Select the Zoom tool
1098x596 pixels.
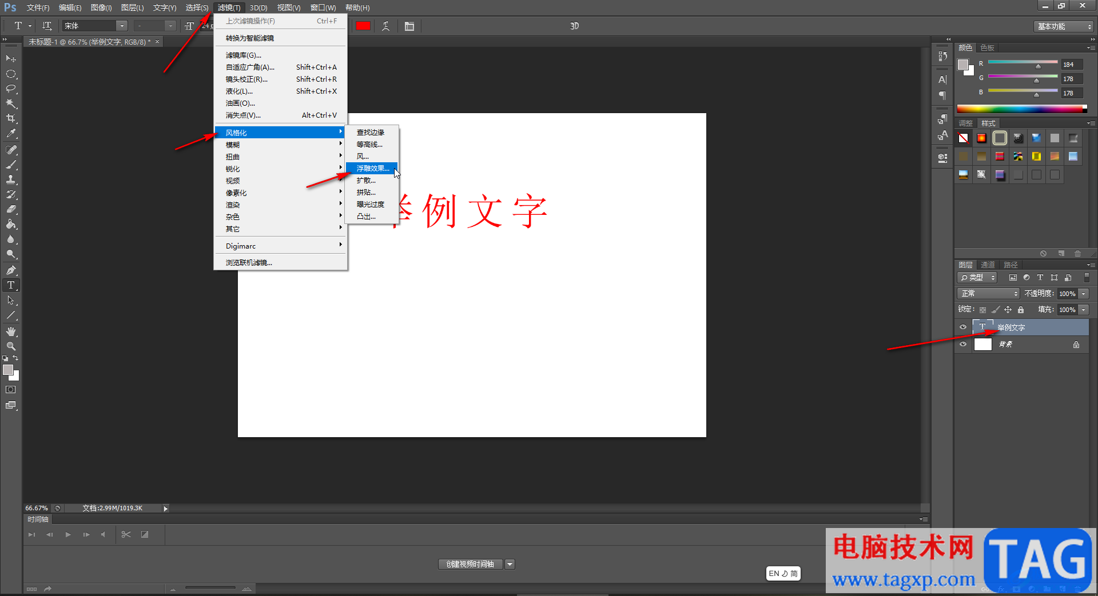(x=11, y=346)
